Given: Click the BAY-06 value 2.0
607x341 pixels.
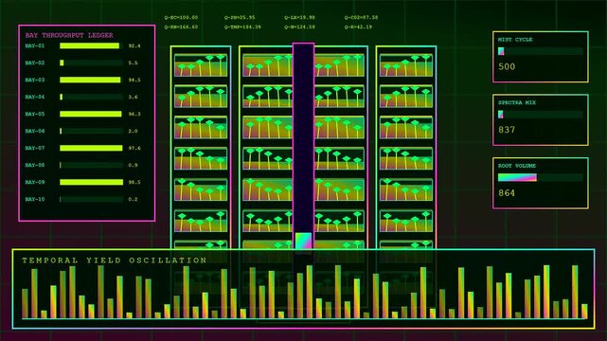Looking at the screenshot, I should click(133, 131).
